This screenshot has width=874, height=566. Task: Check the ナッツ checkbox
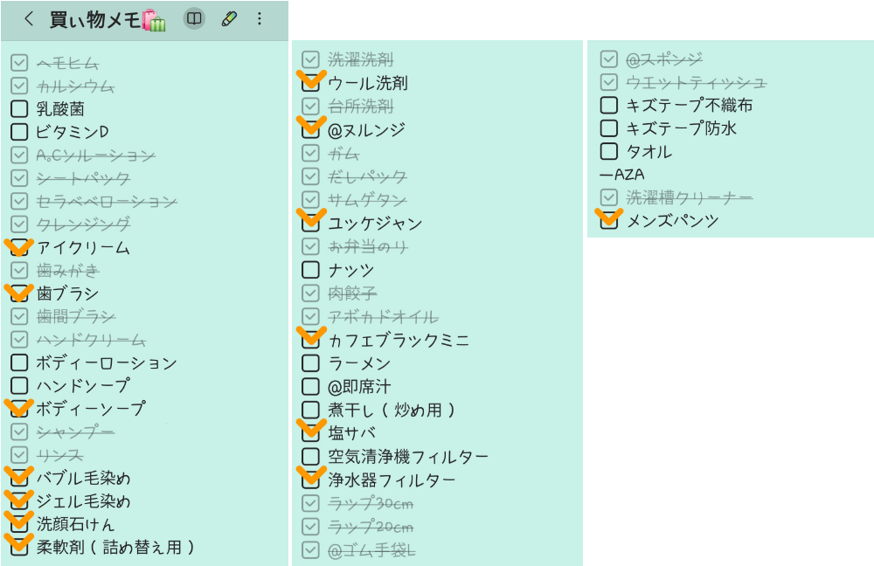[x=310, y=270]
